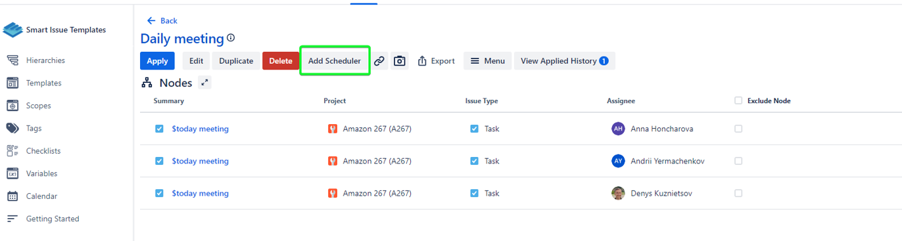Open Checklists from the sidebar

coord(43,151)
